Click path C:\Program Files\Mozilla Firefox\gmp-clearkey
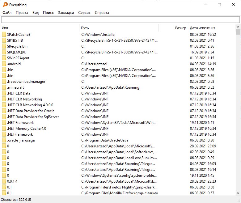Screen dimensions: 241x203 point(120,193)
